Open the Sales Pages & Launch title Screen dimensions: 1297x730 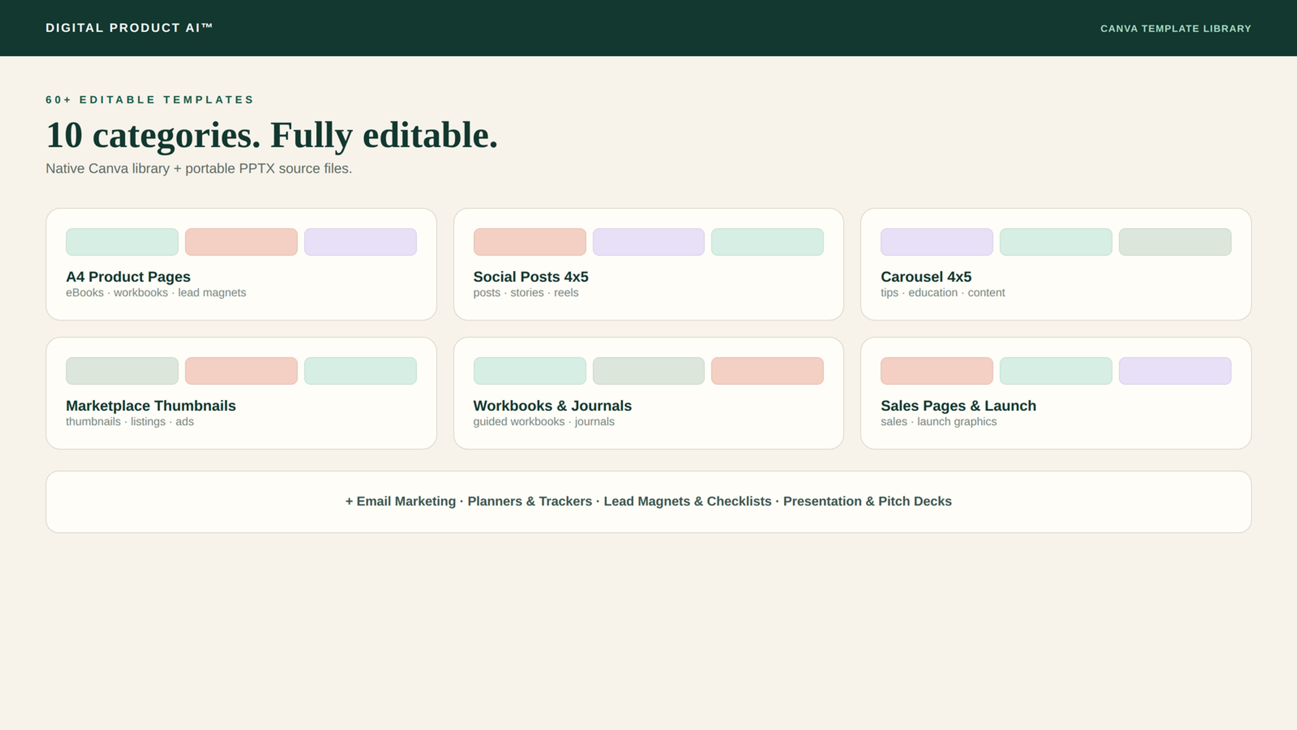[958, 406]
